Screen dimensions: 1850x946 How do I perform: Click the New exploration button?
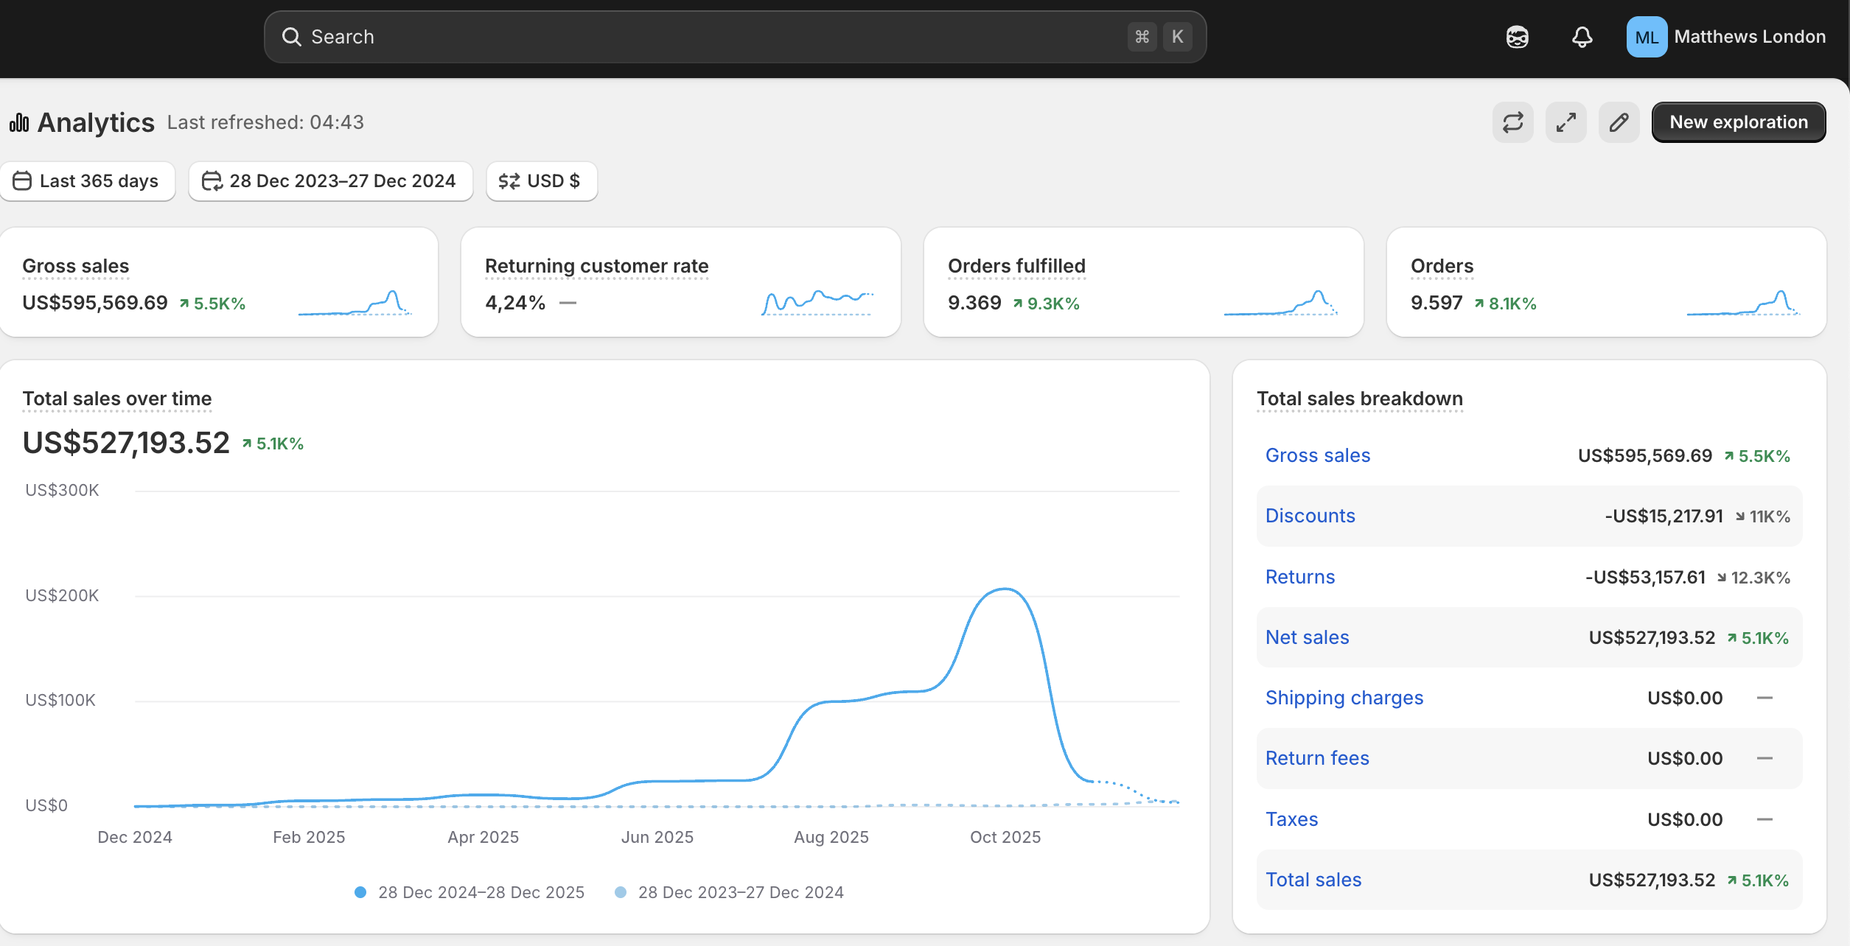1738,122
